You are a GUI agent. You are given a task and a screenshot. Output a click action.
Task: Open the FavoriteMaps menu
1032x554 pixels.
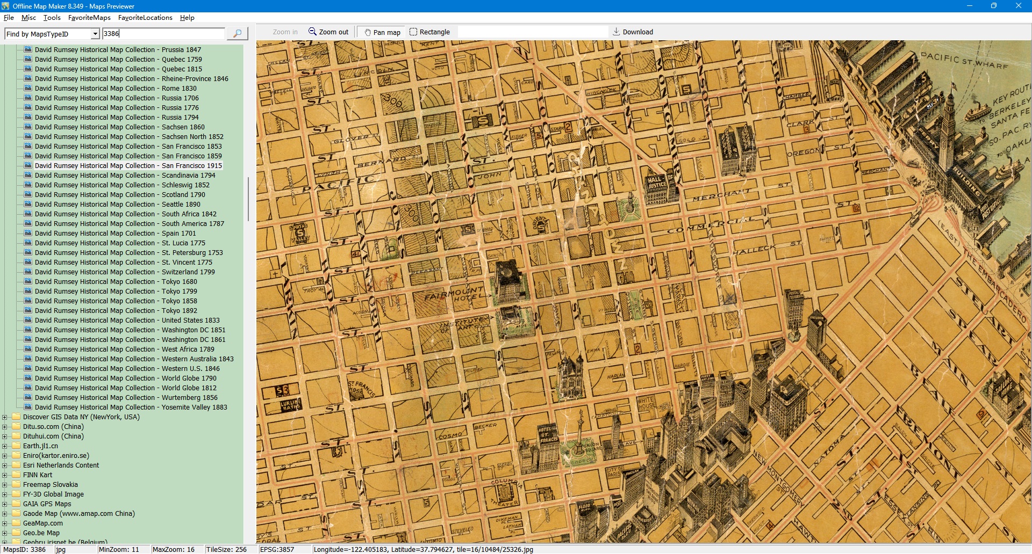tap(89, 18)
